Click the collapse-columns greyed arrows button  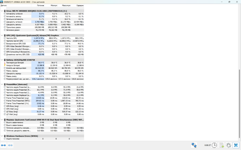(10, 145)
